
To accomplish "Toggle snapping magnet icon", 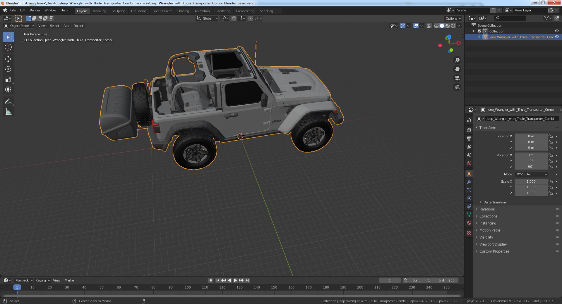I will 234,18.
